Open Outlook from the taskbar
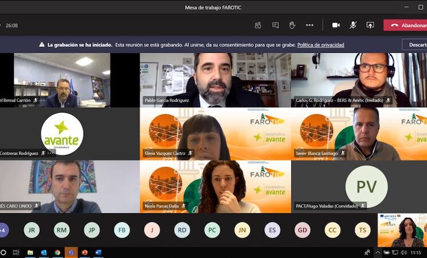 click(x=44, y=252)
